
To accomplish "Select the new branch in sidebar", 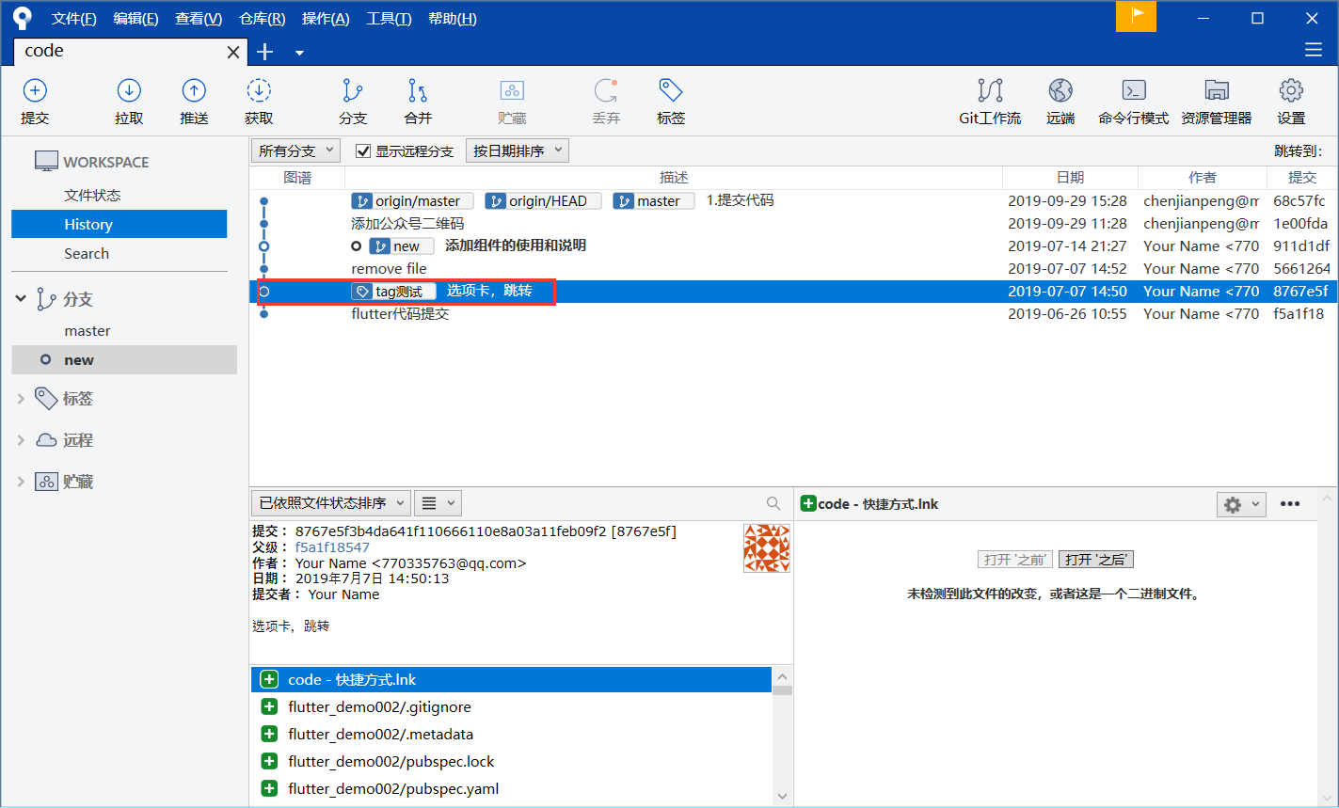I will (79, 359).
